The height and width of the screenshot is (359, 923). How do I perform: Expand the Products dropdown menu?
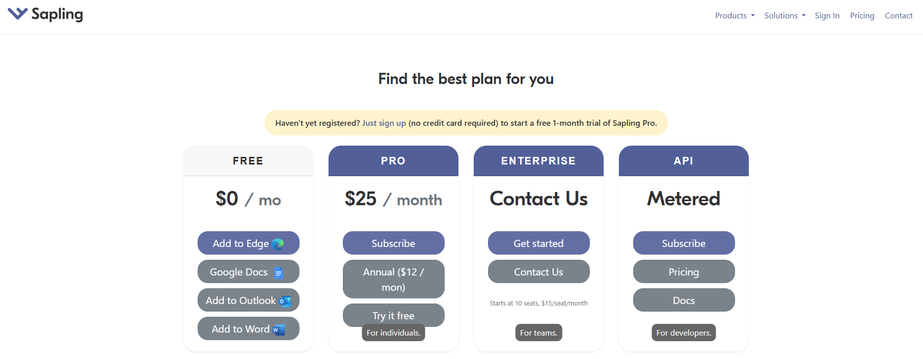735,16
